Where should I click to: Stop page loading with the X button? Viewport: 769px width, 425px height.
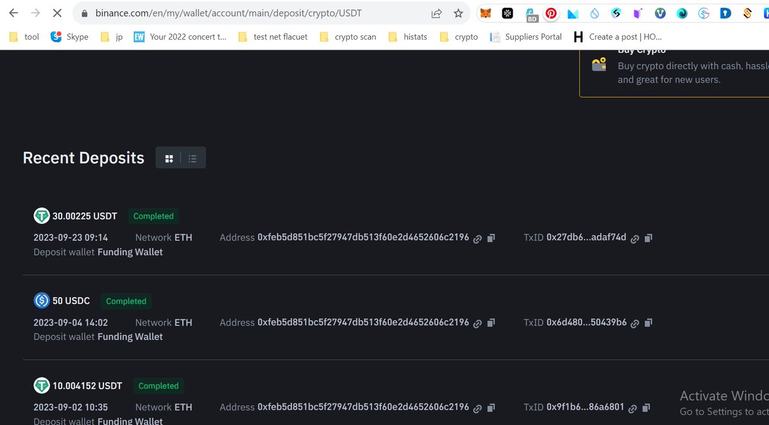tap(57, 13)
